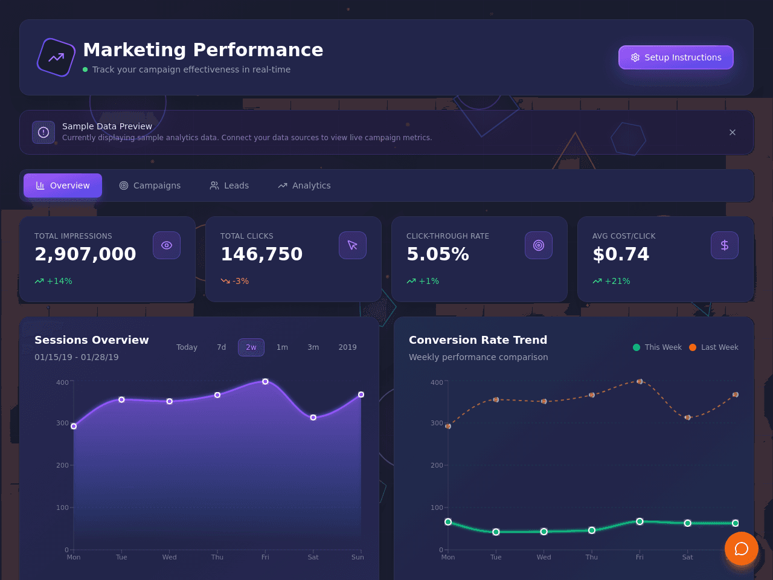Click the Weekly performance comparison subtitle
The height and width of the screenshot is (580, 773).
click(478, 357)
